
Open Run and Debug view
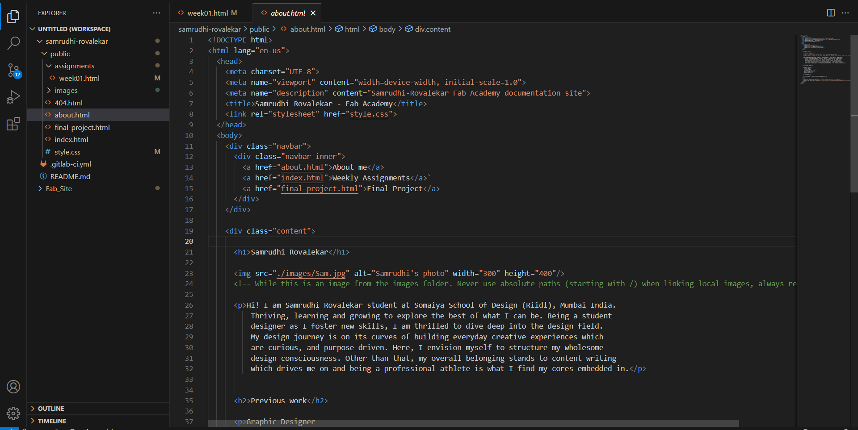(13, 97)
